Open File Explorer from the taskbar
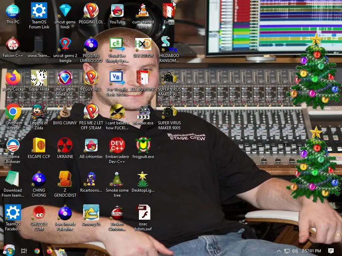This screenshot has width=342, height=256. 62,251
